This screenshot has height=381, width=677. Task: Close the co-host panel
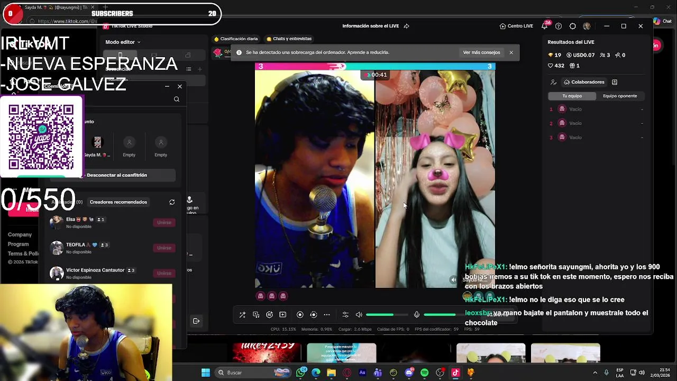[180, 86]
